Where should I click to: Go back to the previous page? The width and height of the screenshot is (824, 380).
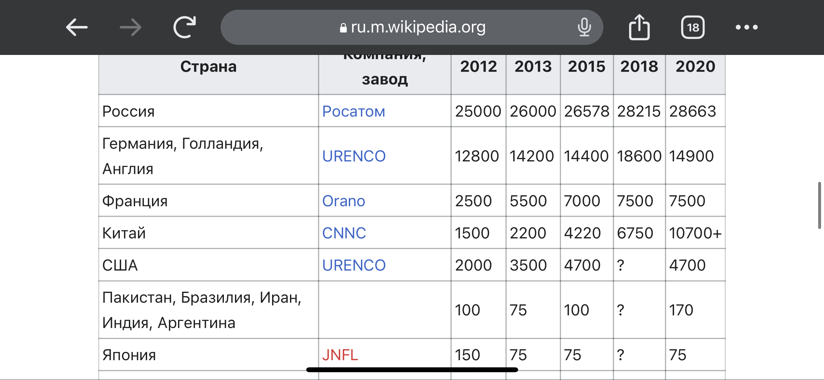point(77,27)
